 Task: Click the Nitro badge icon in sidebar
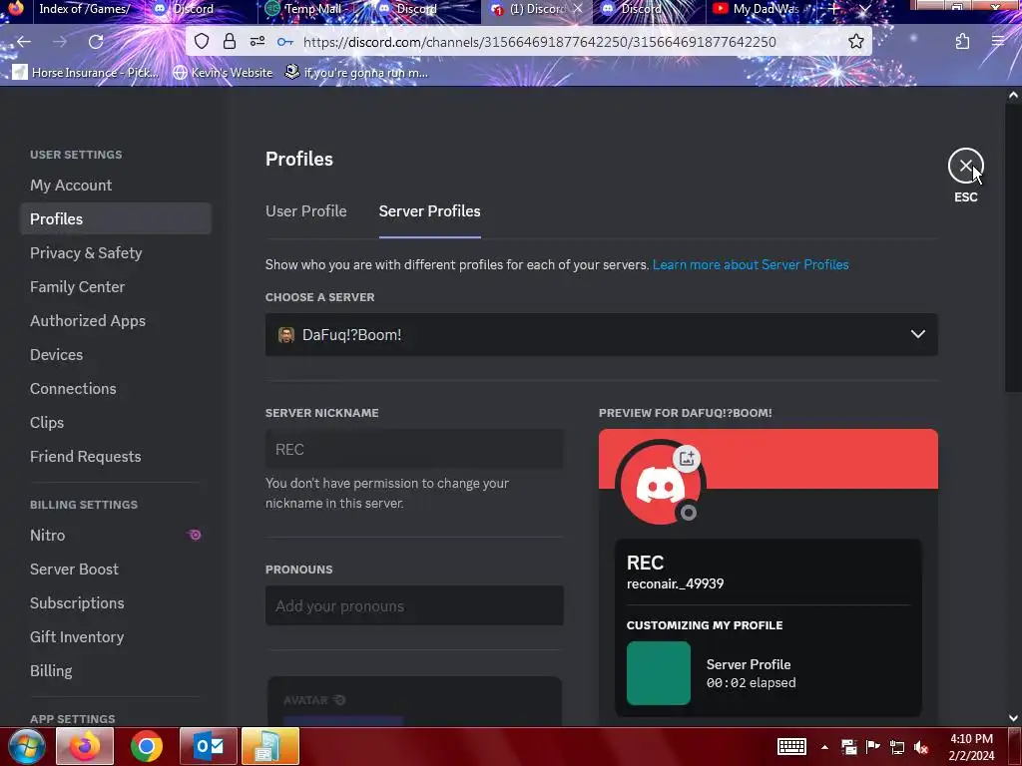pos(195,535)
